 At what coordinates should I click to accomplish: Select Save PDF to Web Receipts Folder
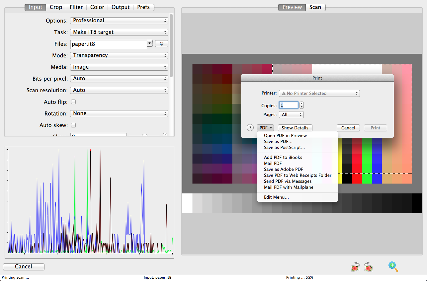click(x=298, y=175)
